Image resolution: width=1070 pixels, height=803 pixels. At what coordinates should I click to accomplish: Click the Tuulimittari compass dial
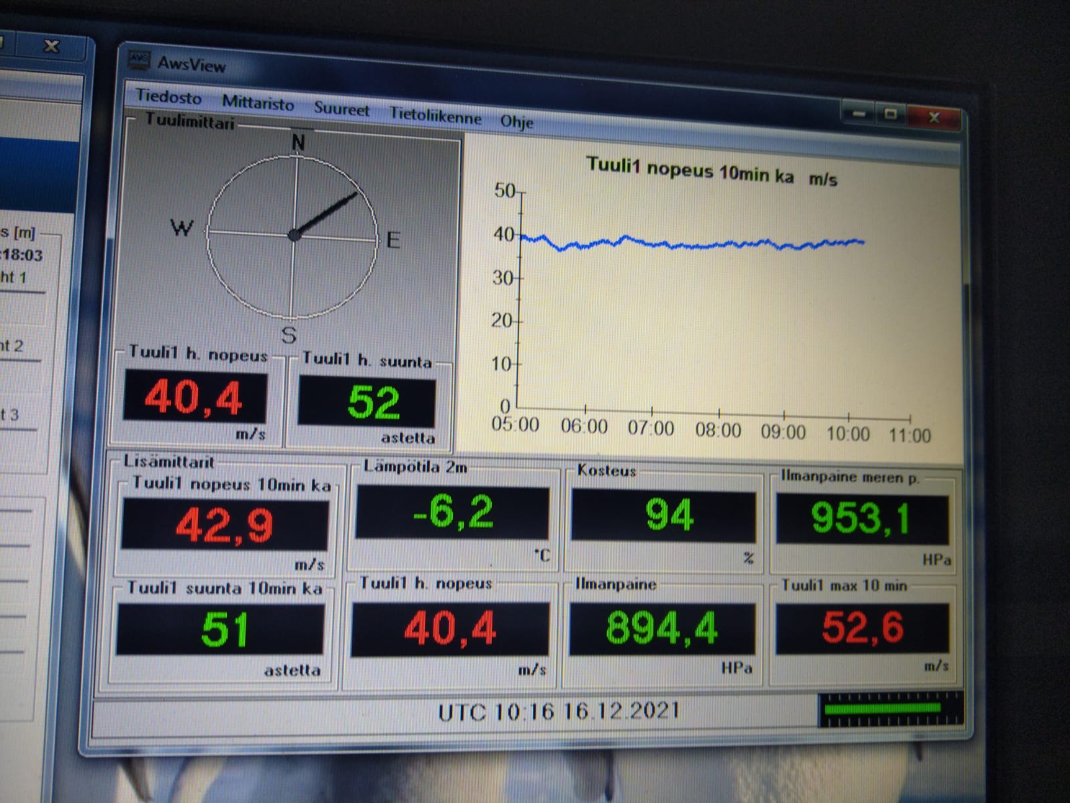tap(292, 235)
